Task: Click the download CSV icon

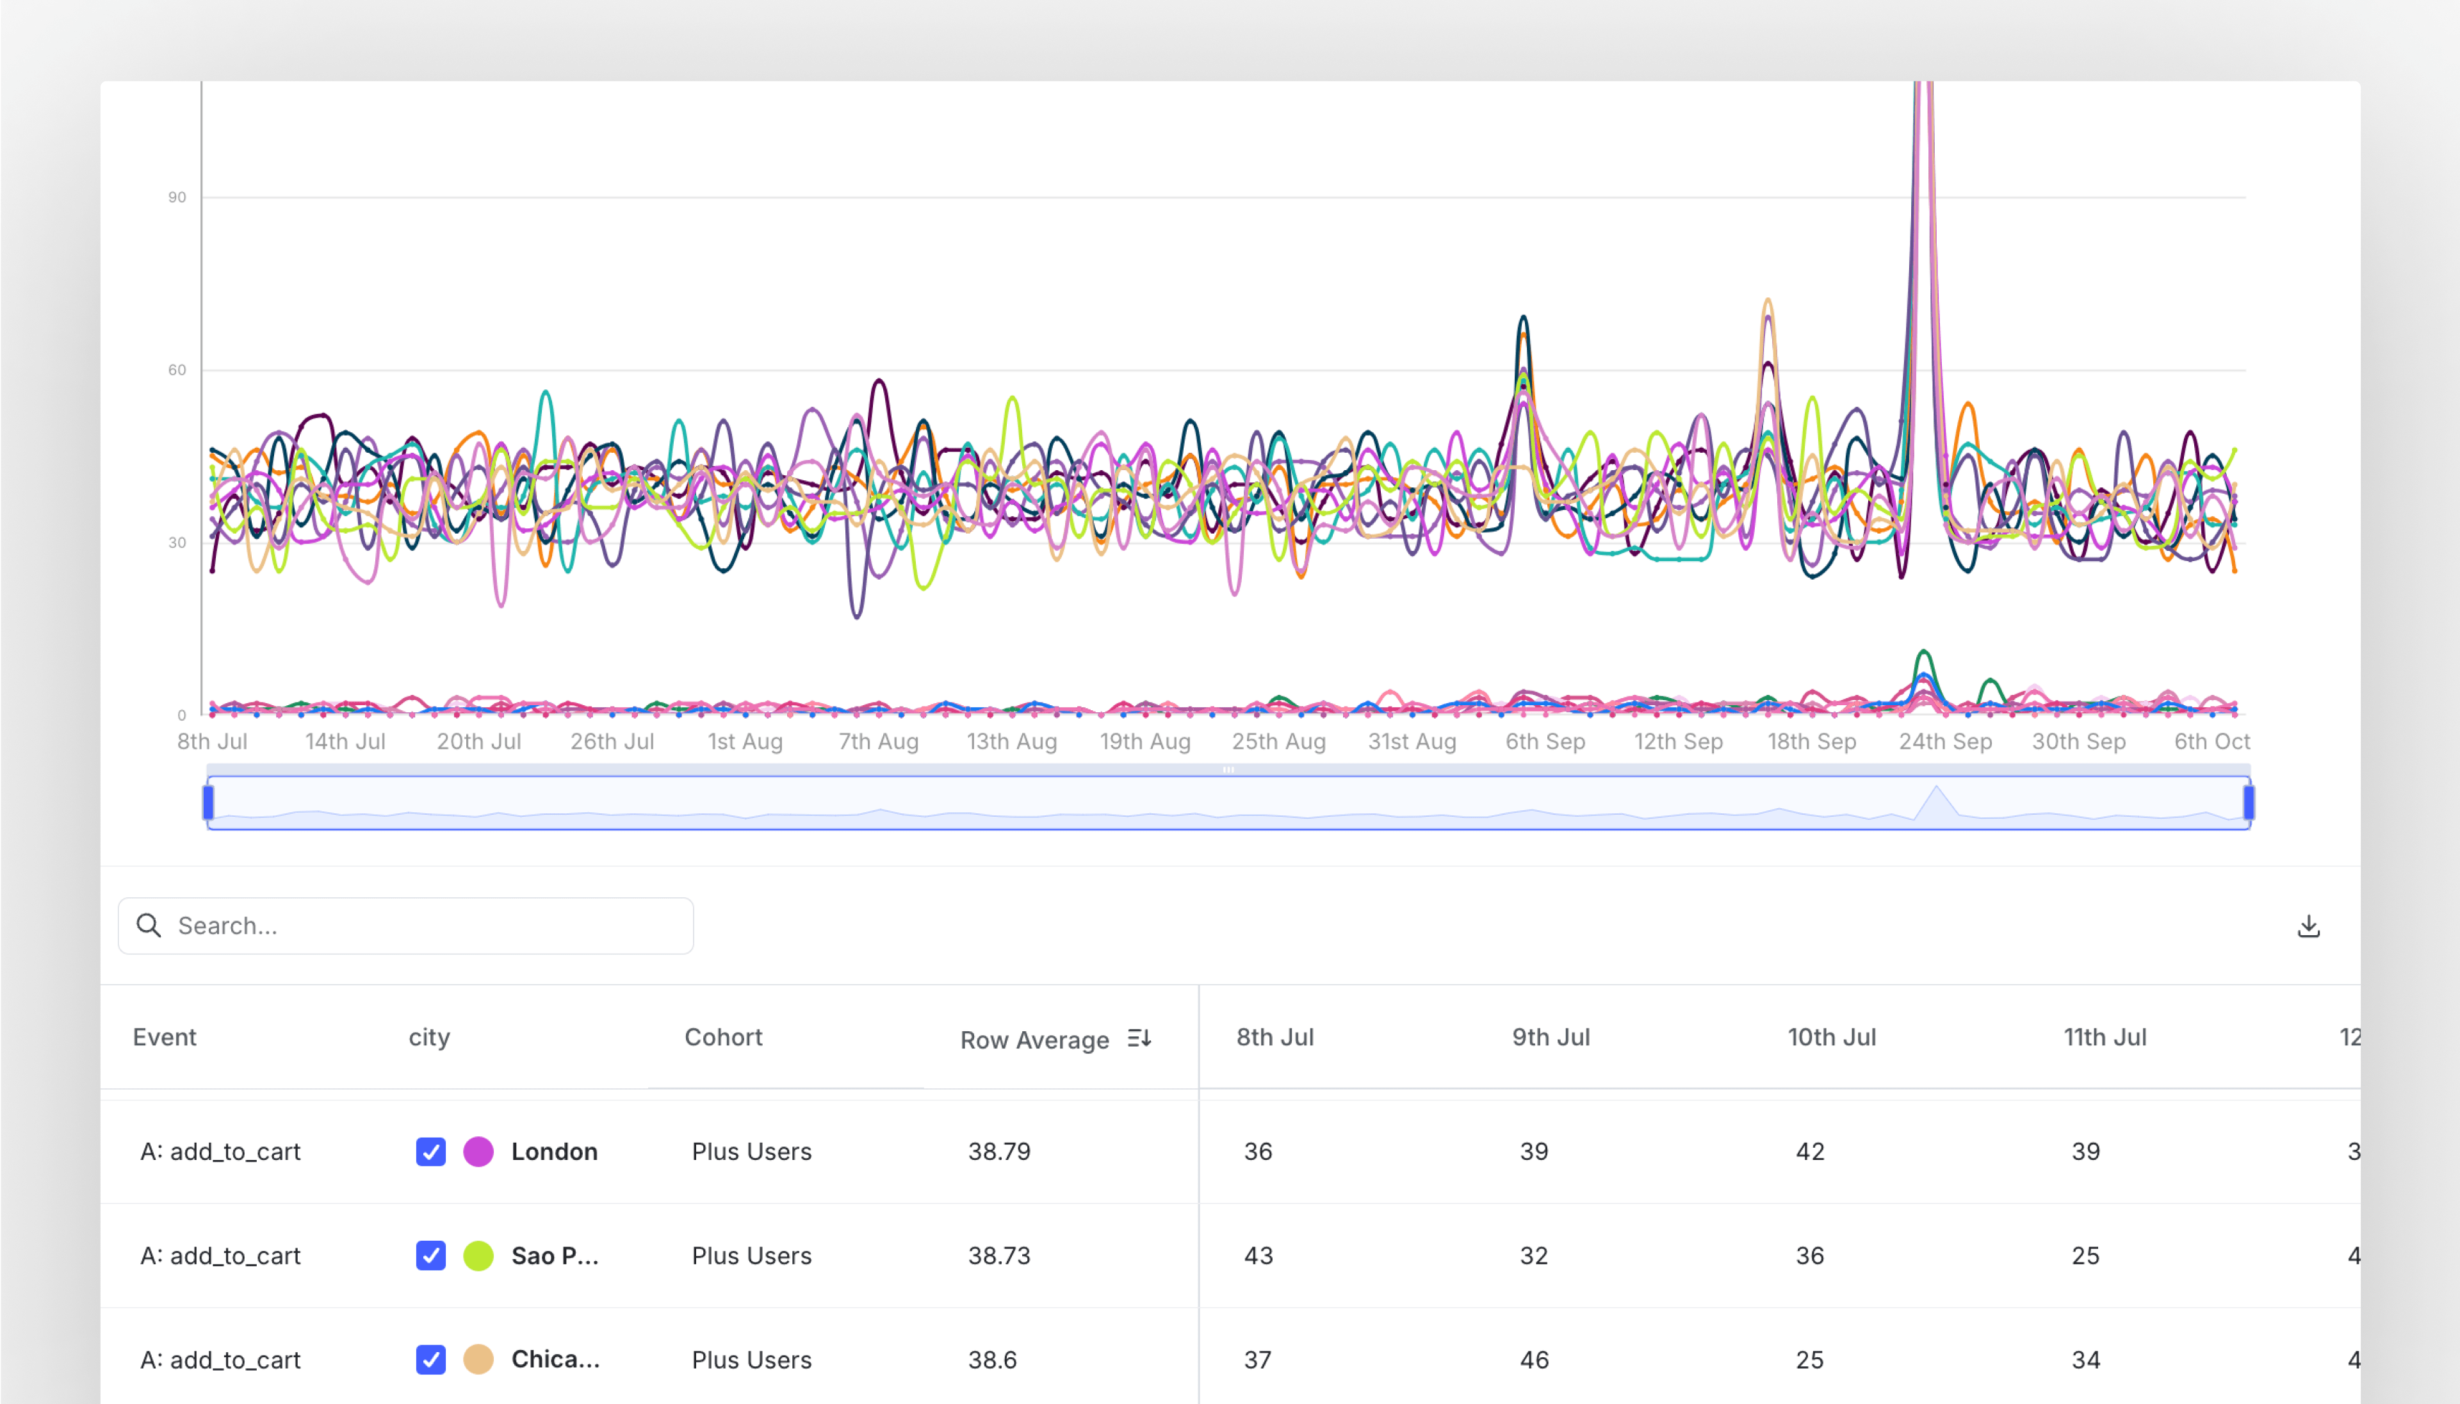Action: (x=2308, y=927)
